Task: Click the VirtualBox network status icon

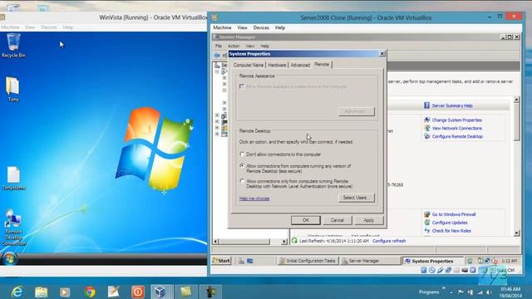Action: coord(448,270)
